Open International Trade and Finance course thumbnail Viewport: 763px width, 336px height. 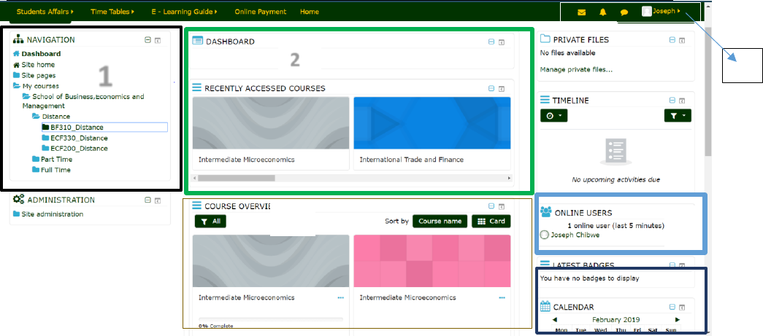(x=432, y=123)
